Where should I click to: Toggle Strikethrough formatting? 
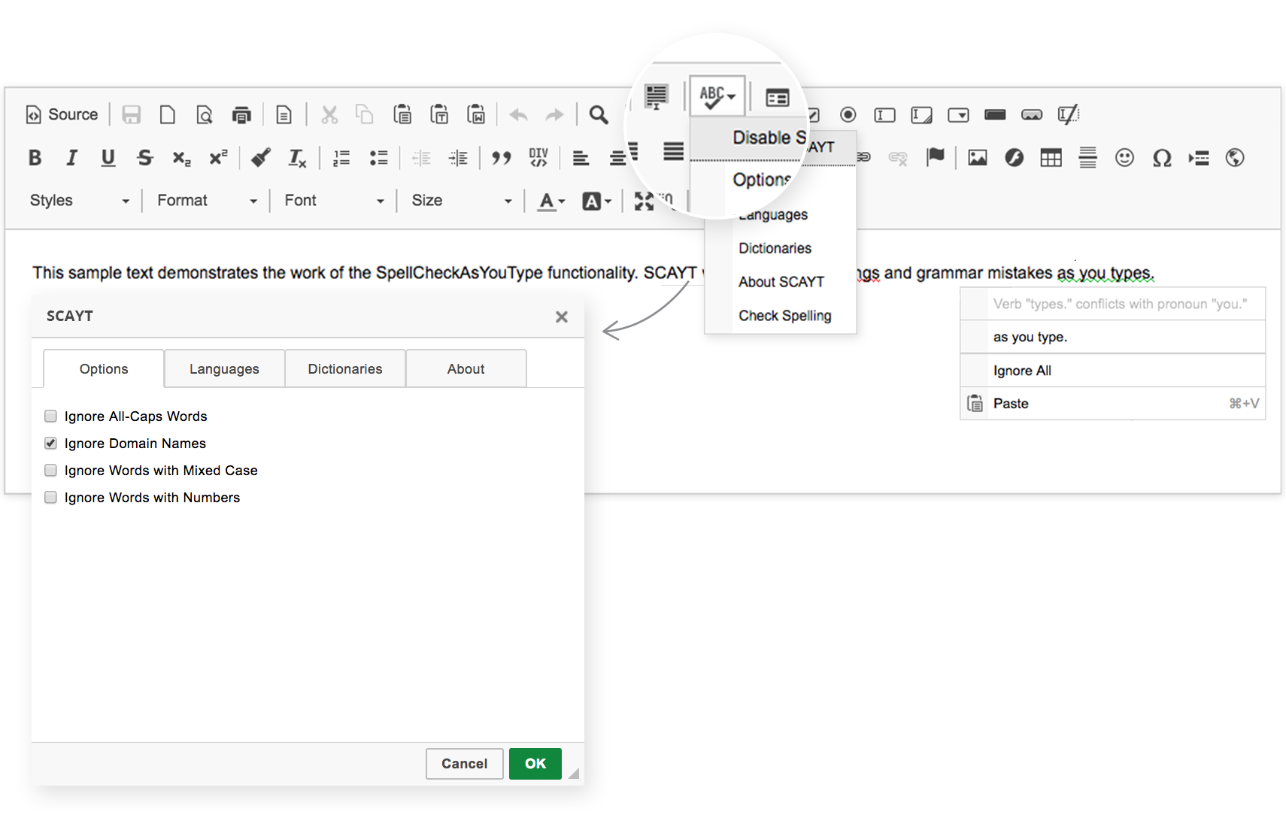pyautogui.click(x=145, y=158)
